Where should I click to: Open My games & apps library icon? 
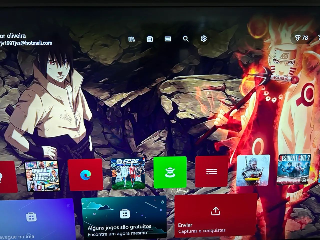point(131,39)
